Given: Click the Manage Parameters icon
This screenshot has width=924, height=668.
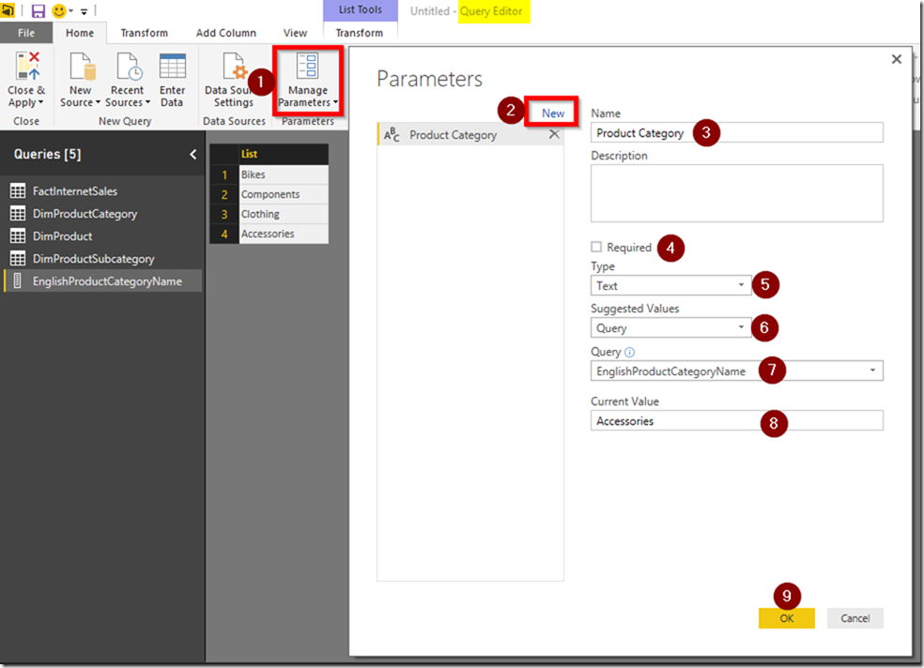Looking at the screenshot, I should coord(308,66).
